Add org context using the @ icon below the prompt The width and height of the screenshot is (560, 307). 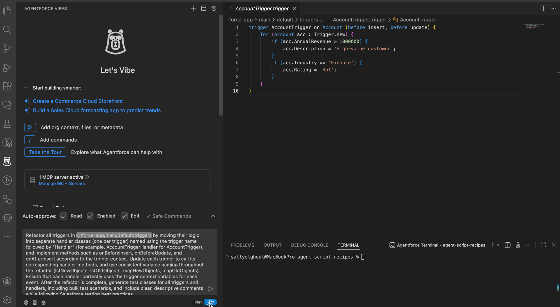[26, 302]
